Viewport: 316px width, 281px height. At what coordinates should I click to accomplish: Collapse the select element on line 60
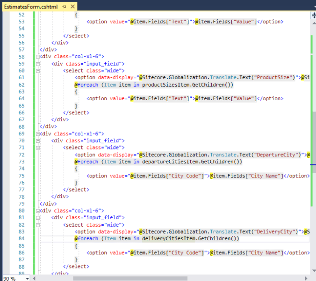click(38, 70)
